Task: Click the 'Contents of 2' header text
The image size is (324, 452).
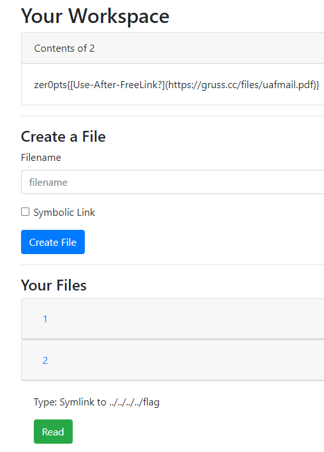Action: 64,48
